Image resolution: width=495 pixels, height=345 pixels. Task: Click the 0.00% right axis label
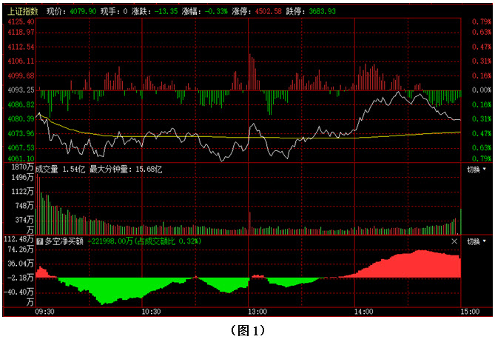click(481, 90)
